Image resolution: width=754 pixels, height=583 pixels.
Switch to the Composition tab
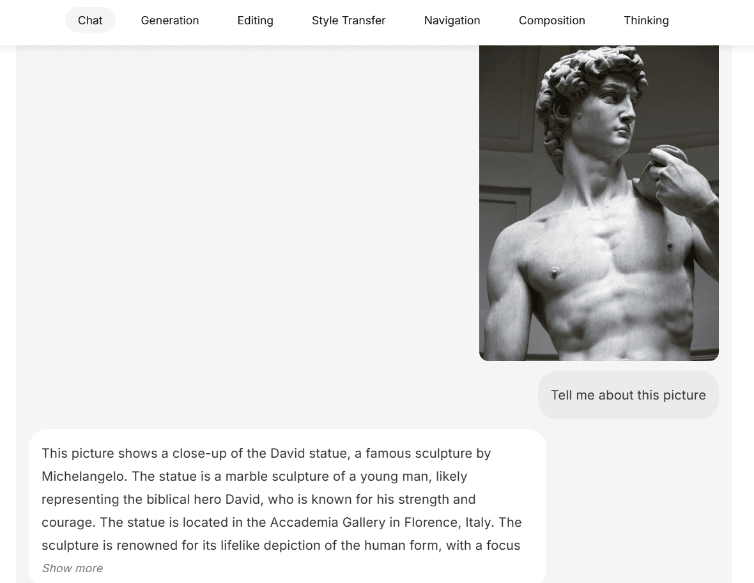pyautogui.click(x=551, y=20)
